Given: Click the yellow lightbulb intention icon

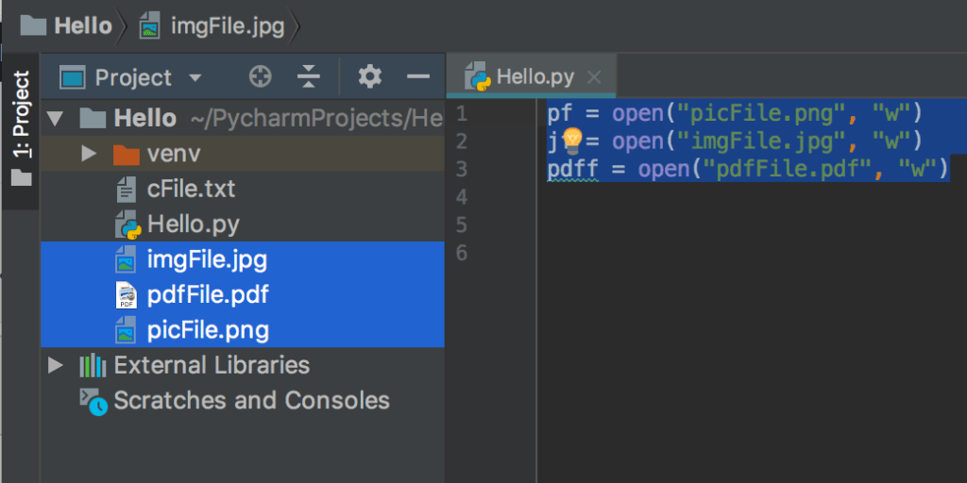Looking at the screenshot, I should [x=572, y=142].
